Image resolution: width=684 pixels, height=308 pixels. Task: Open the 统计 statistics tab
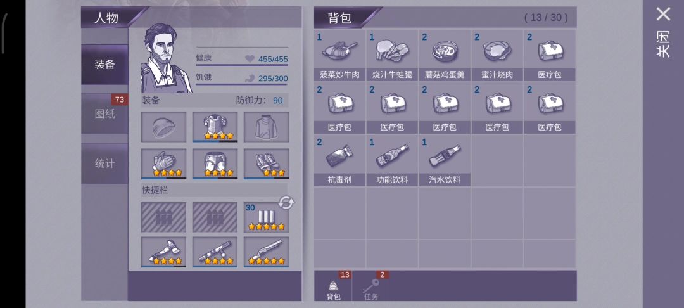point(104,164)
